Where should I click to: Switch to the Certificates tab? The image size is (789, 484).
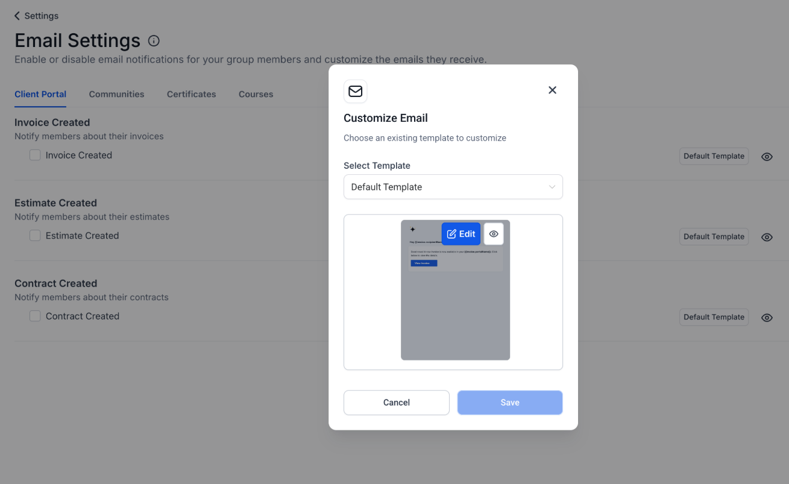point(191,94)
